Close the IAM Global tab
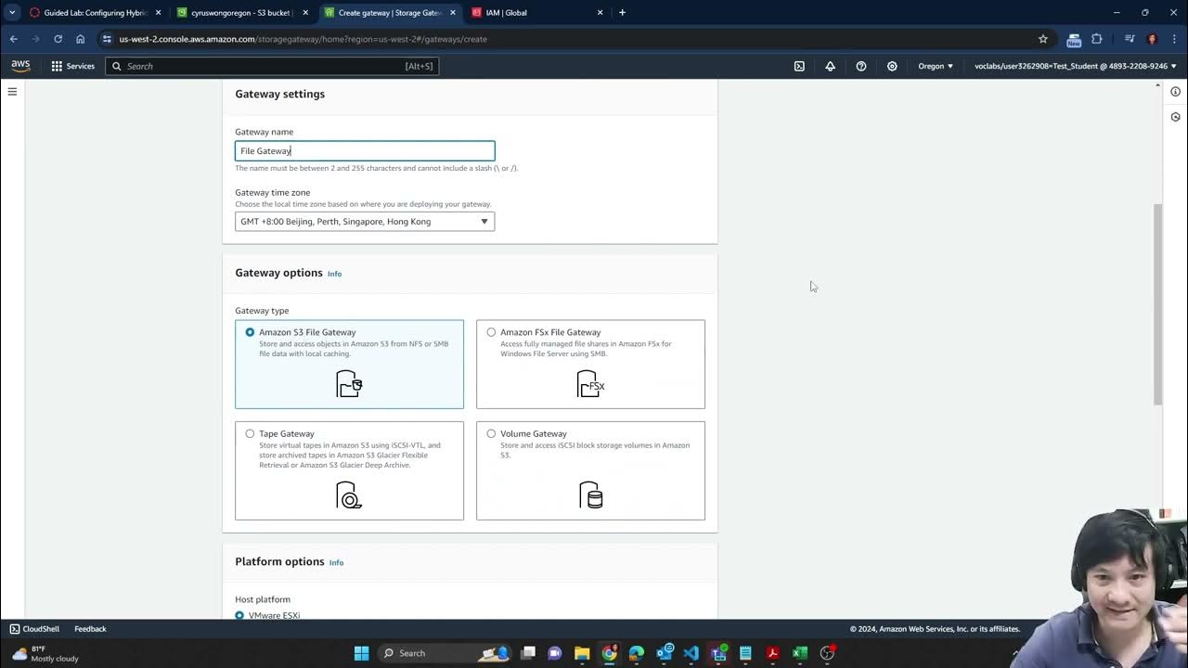Viewport: 1188px width, 668px height. point(600,13)
